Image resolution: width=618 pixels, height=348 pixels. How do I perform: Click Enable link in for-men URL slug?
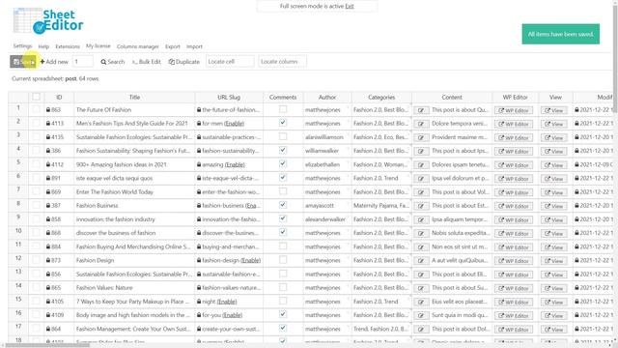(x=234, y=124)
